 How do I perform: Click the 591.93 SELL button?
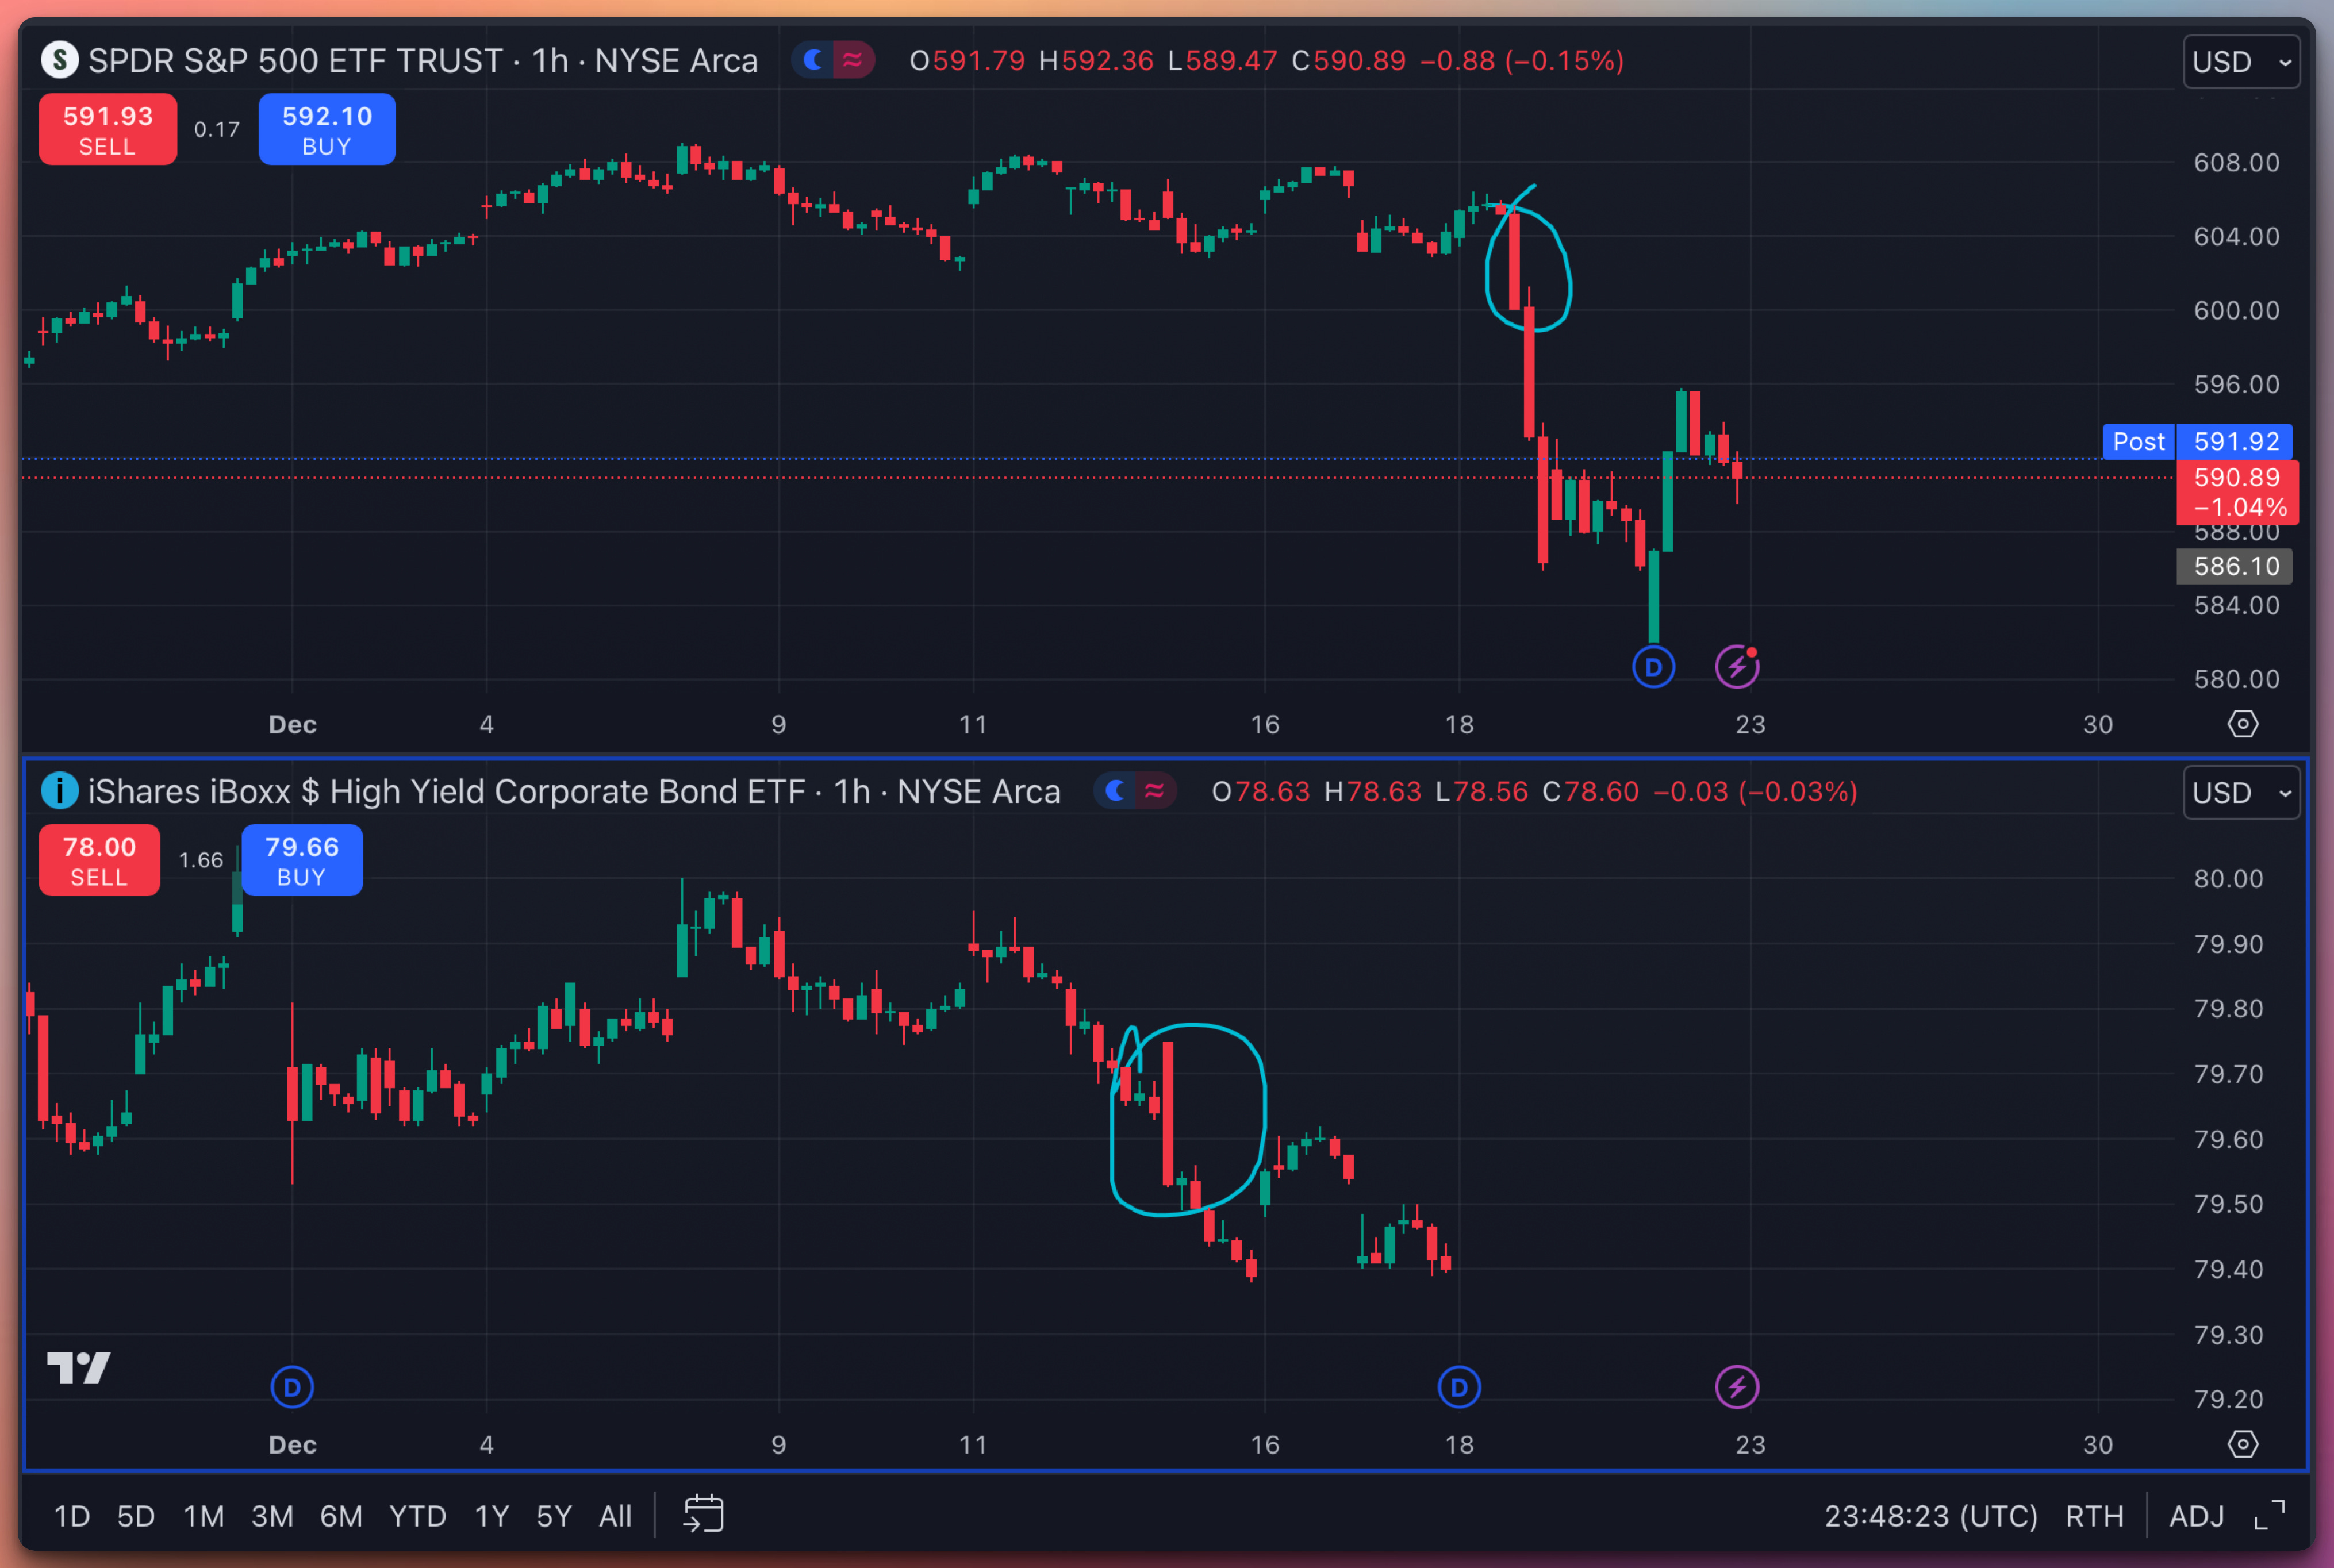click(x=108, y=130)
